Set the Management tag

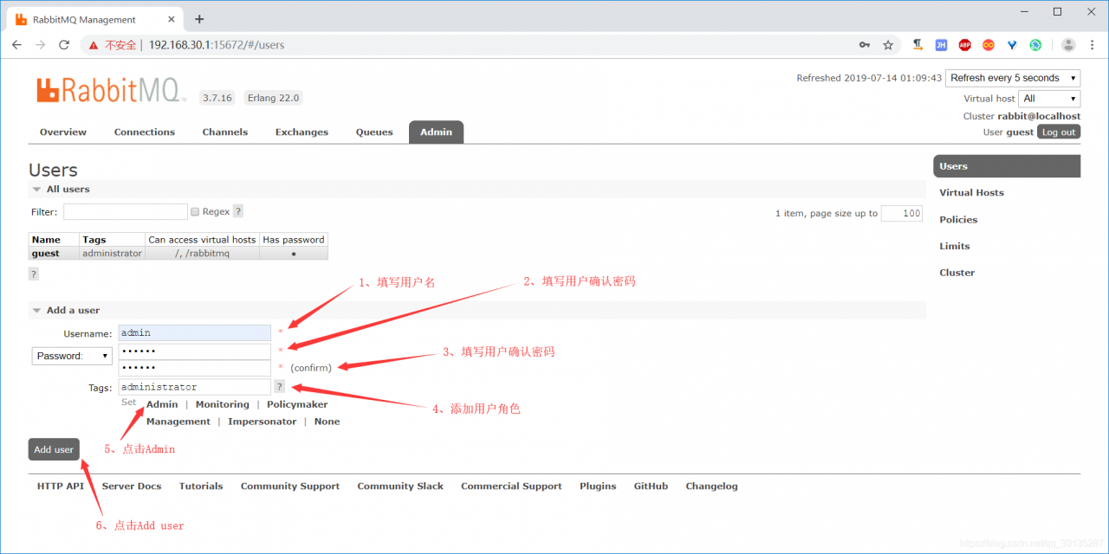pyautogui.click(x=178, y=422)
